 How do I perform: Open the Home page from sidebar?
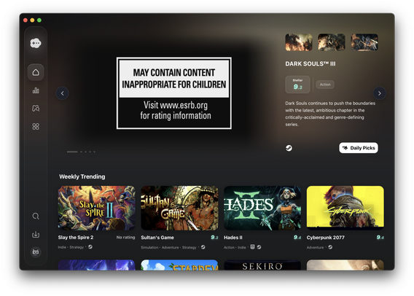point(36,72)
